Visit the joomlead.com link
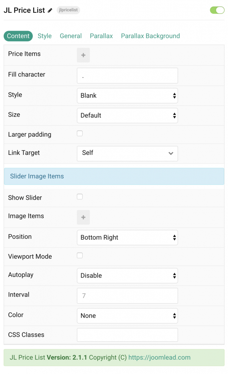The image size is (228, 374). 159,358
